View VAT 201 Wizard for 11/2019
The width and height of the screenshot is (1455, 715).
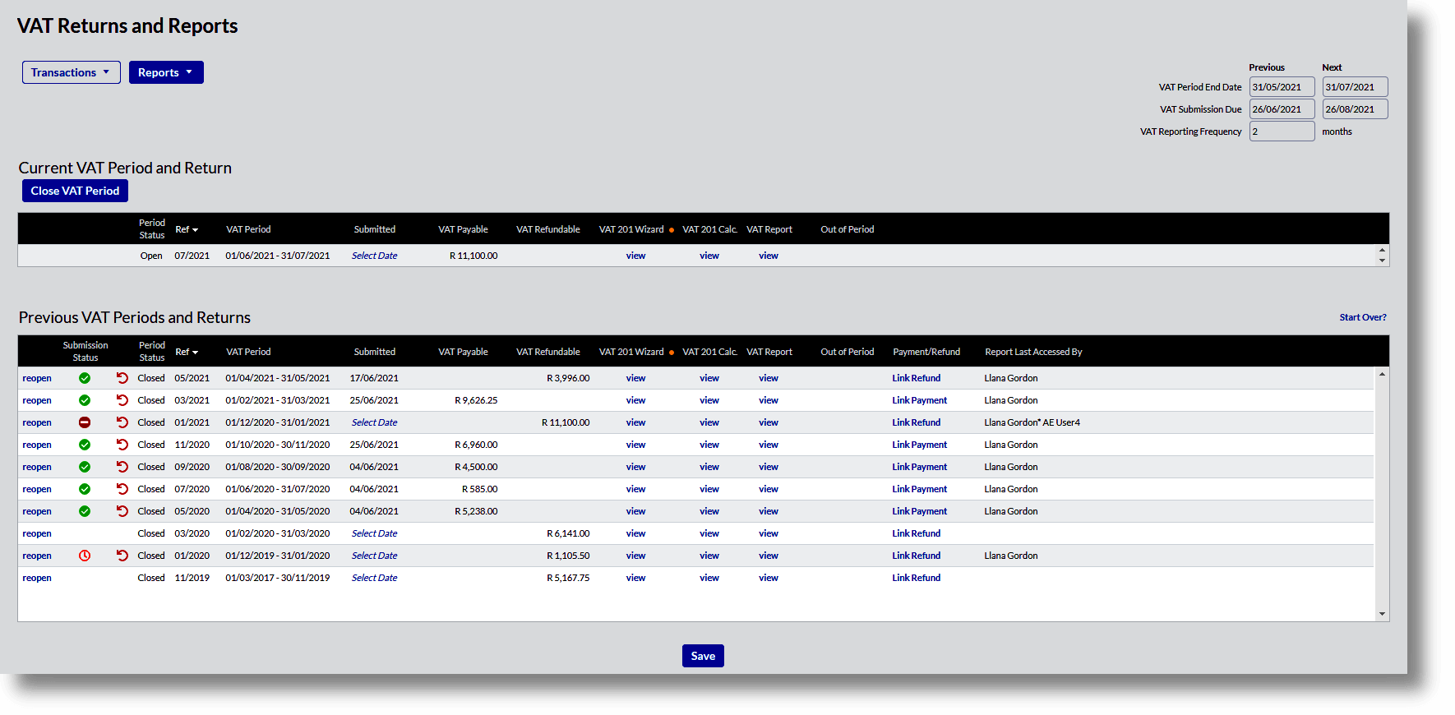tap(636, 578)
